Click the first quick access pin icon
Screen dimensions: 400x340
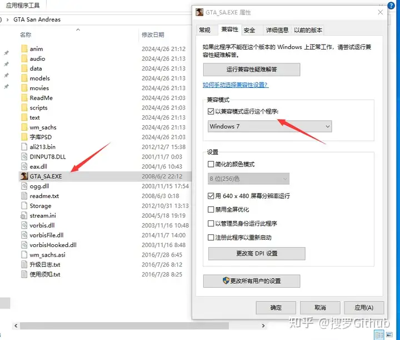pos(6,53)
